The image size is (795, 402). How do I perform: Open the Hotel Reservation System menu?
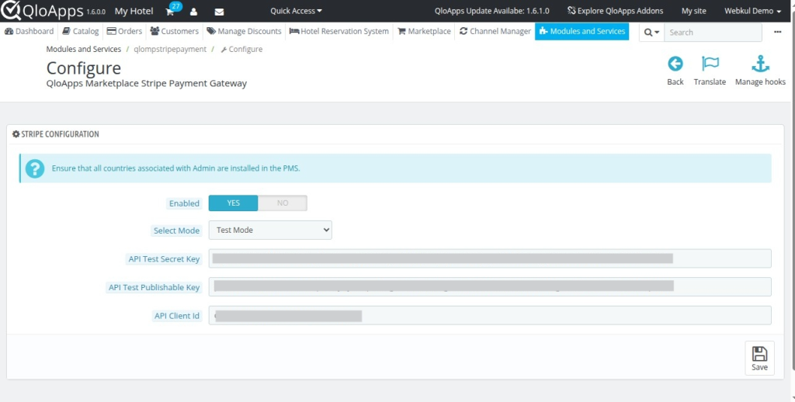tap(339, 31)
